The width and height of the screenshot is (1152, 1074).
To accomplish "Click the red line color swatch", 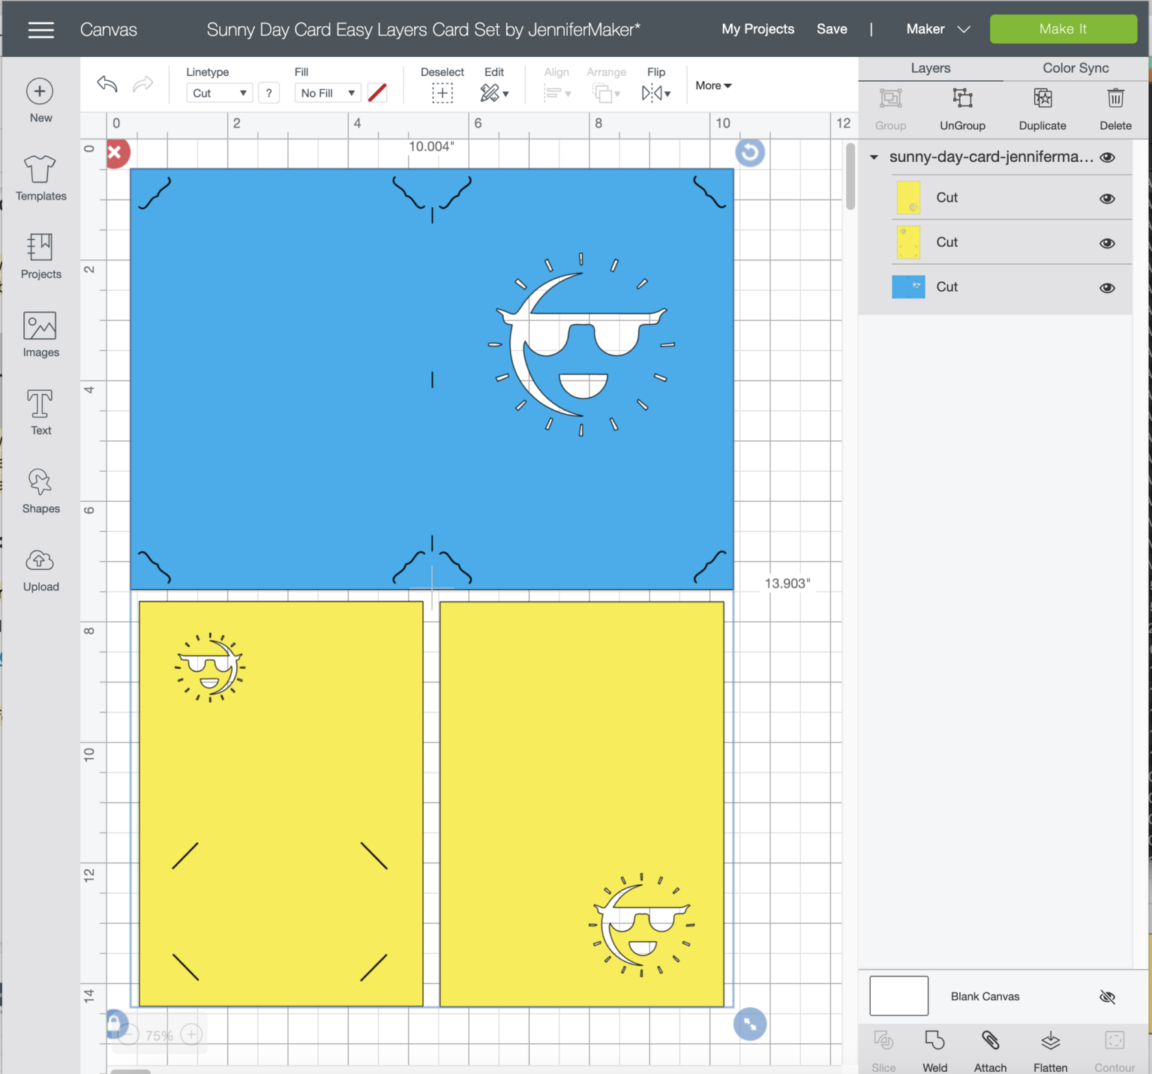I will coord(377,93).
